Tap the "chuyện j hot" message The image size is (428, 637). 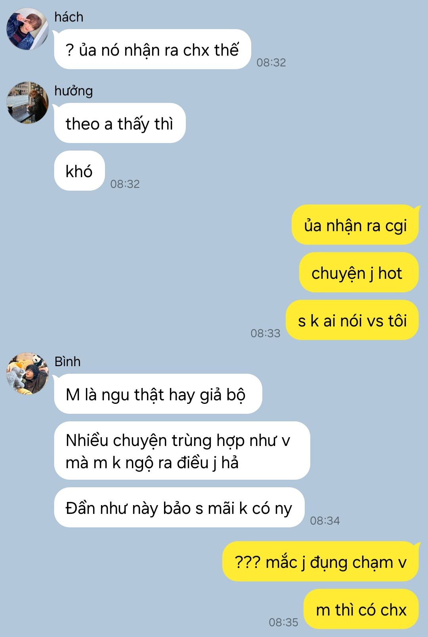359,272
